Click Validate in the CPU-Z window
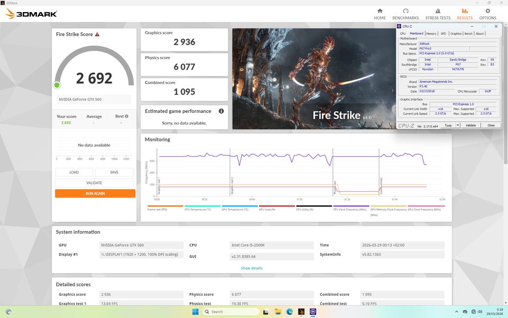508x318 pixels. [470, 125]
